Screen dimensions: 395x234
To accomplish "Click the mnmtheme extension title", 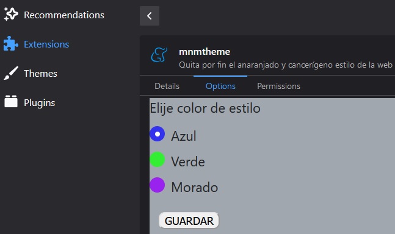I will click(x=205, y=52).
